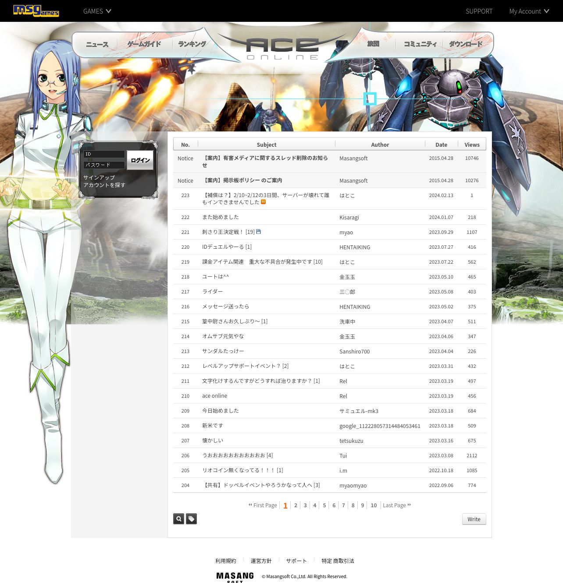
Task: Click the サインアップ link
Action: coord(99,177)
